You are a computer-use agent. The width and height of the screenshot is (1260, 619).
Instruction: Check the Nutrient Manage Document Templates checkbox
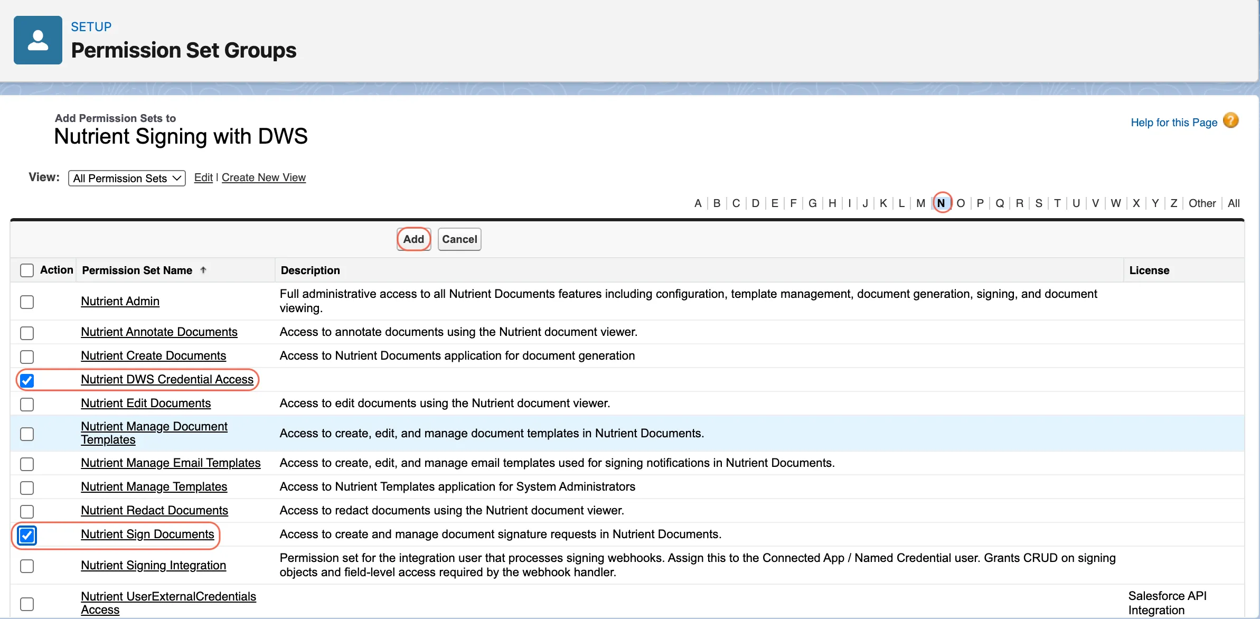27,434
